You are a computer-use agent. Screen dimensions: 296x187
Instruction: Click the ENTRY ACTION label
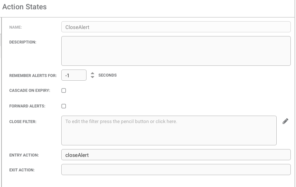point(24,155)
